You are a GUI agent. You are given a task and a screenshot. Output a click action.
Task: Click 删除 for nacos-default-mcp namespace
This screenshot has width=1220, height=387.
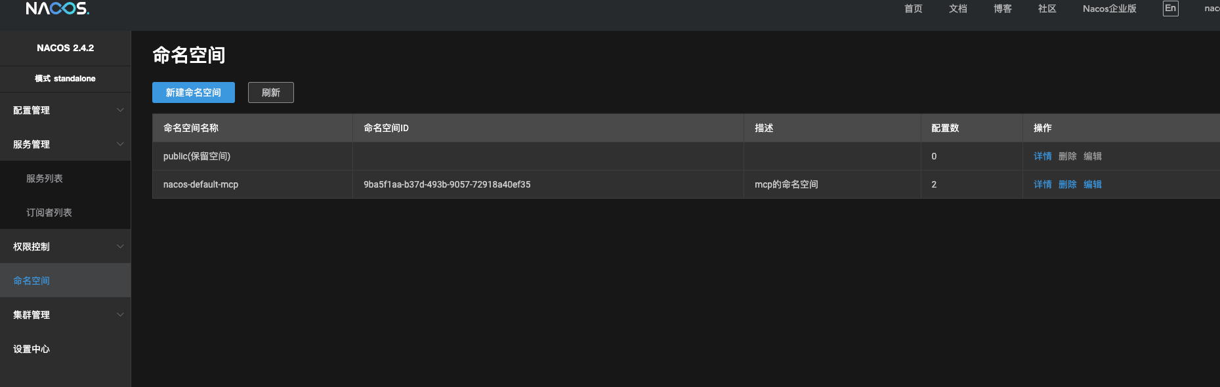(1068, 184)
